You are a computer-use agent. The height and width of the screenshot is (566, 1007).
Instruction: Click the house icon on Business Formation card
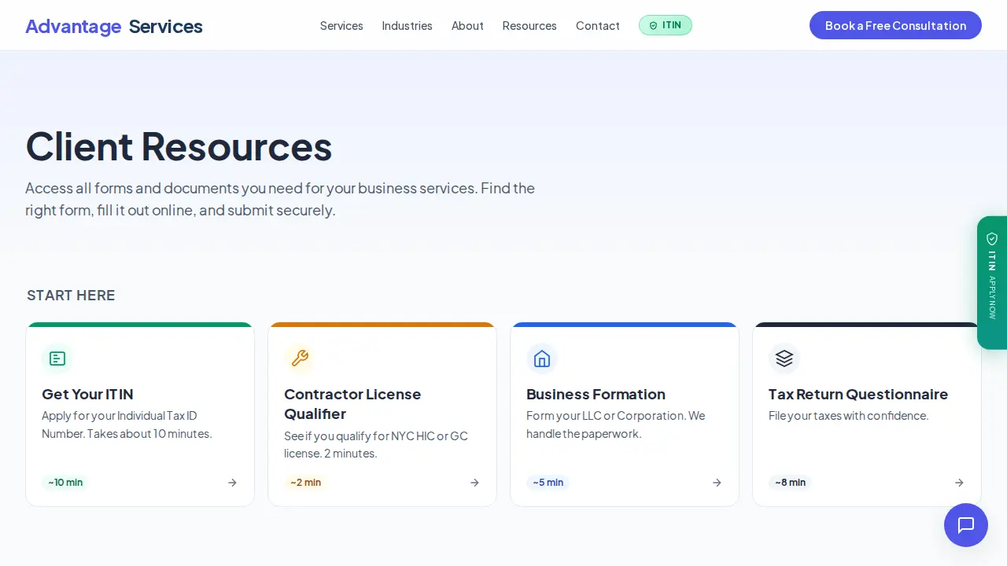pyautogui.click(x=542, y=359)
